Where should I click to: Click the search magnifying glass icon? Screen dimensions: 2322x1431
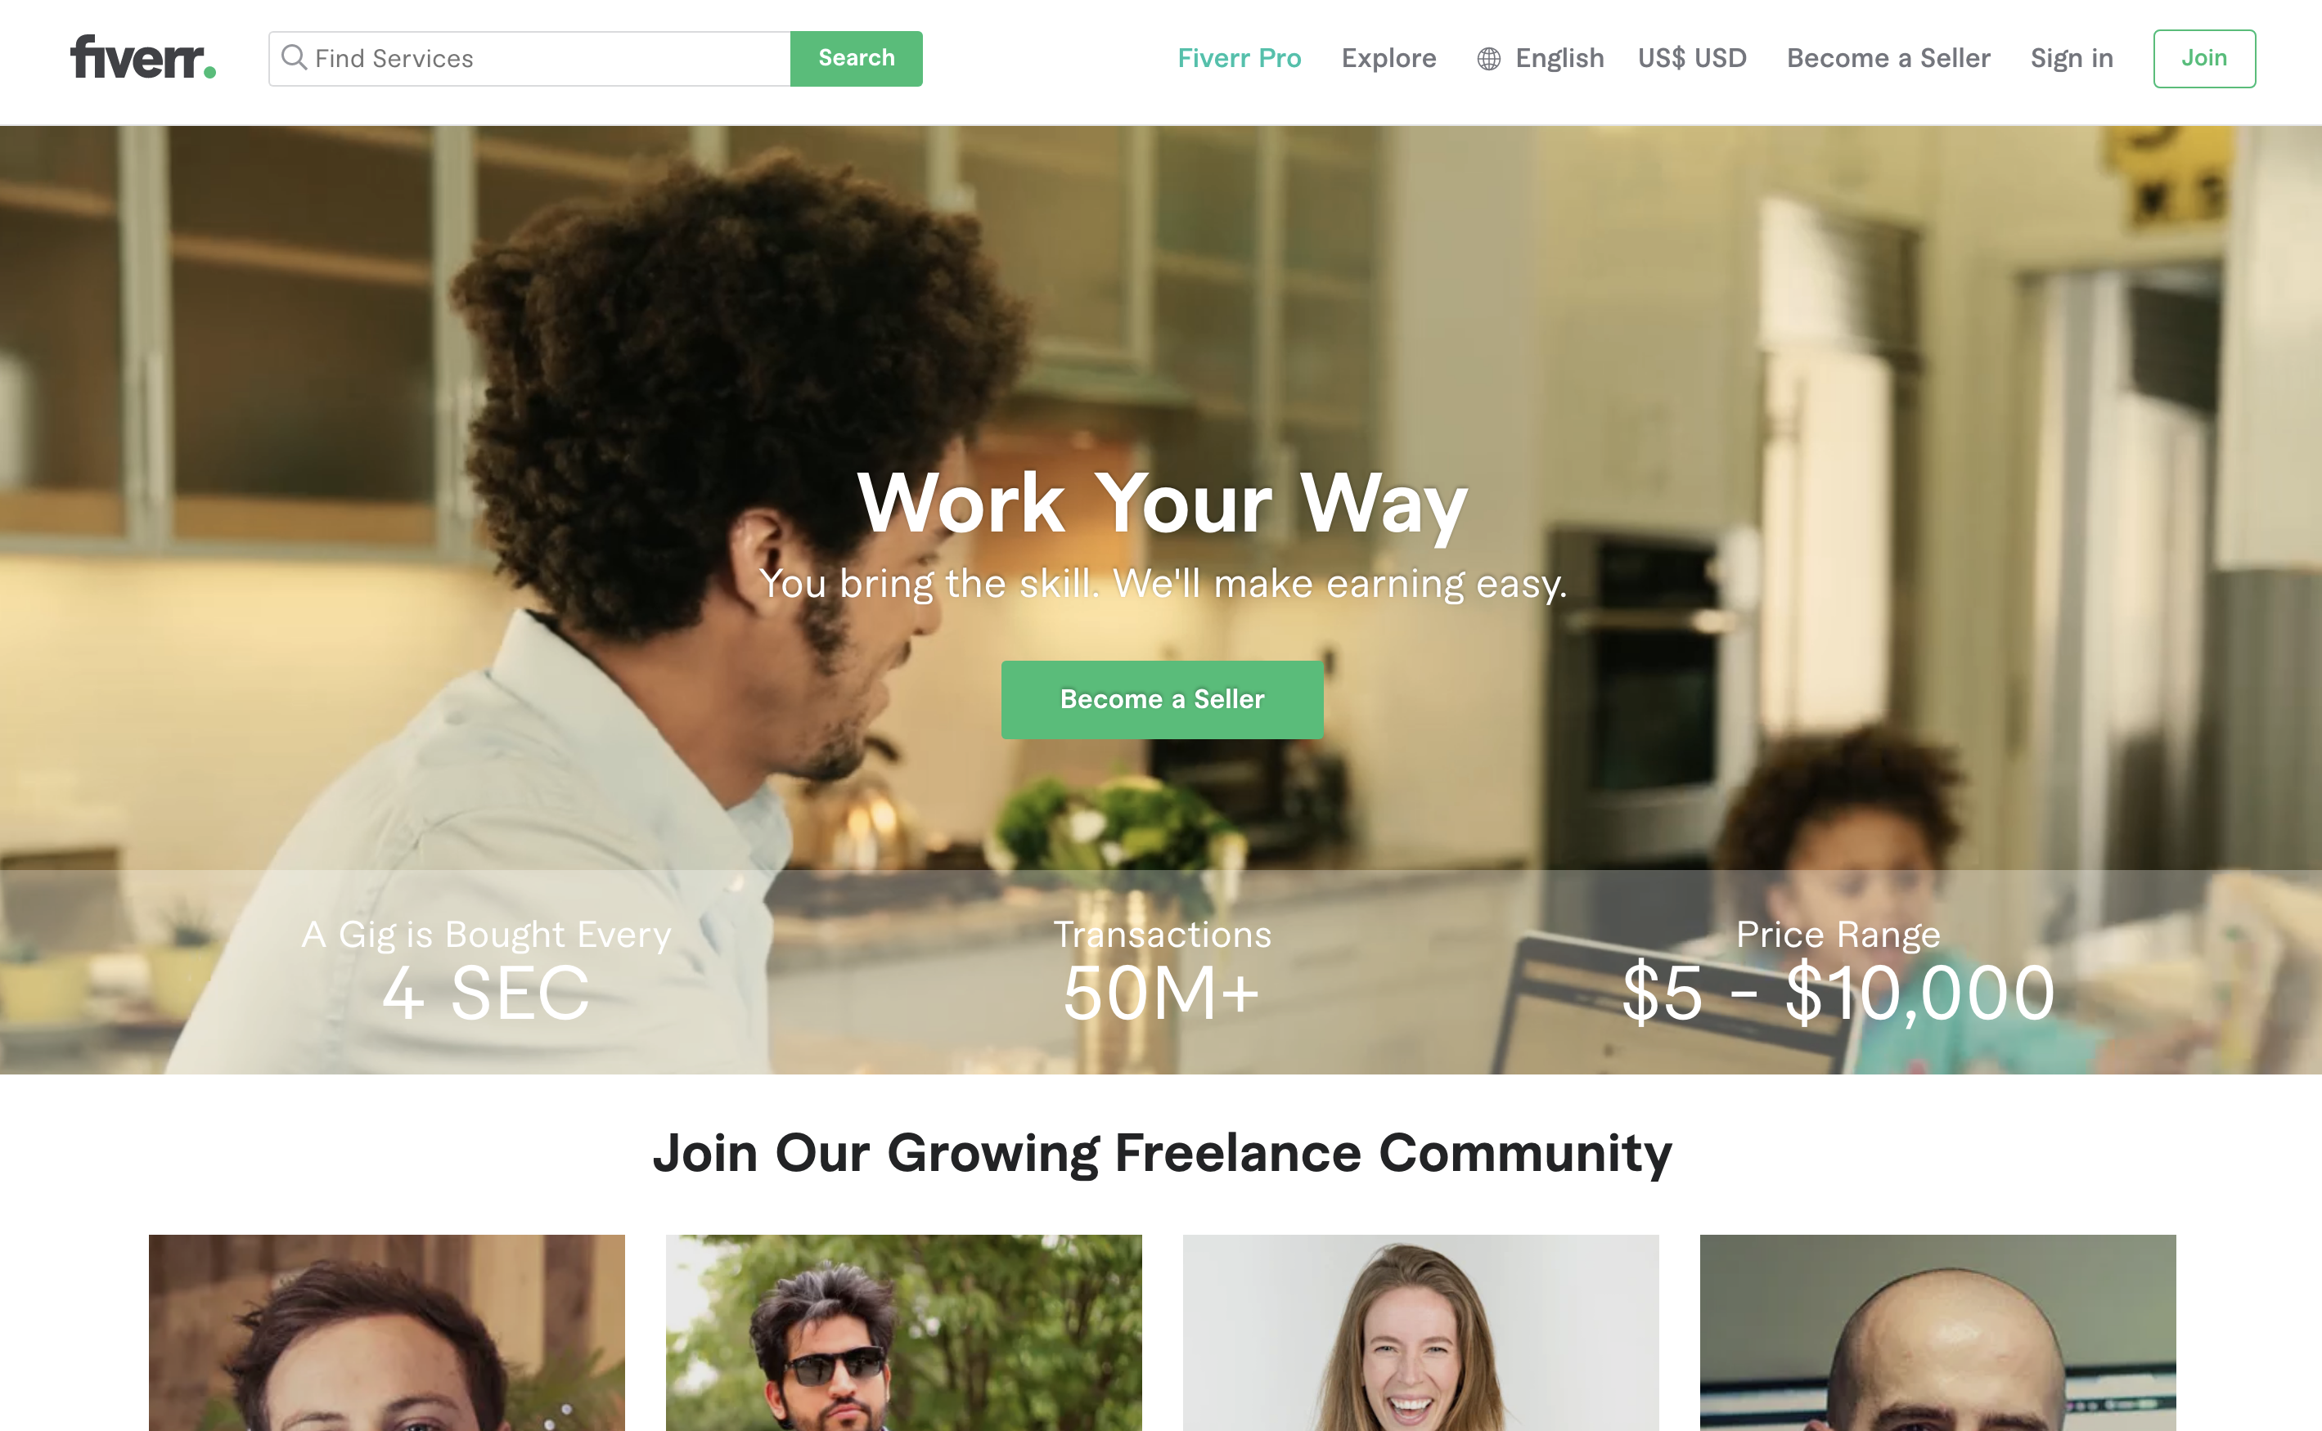pos(294,58)
